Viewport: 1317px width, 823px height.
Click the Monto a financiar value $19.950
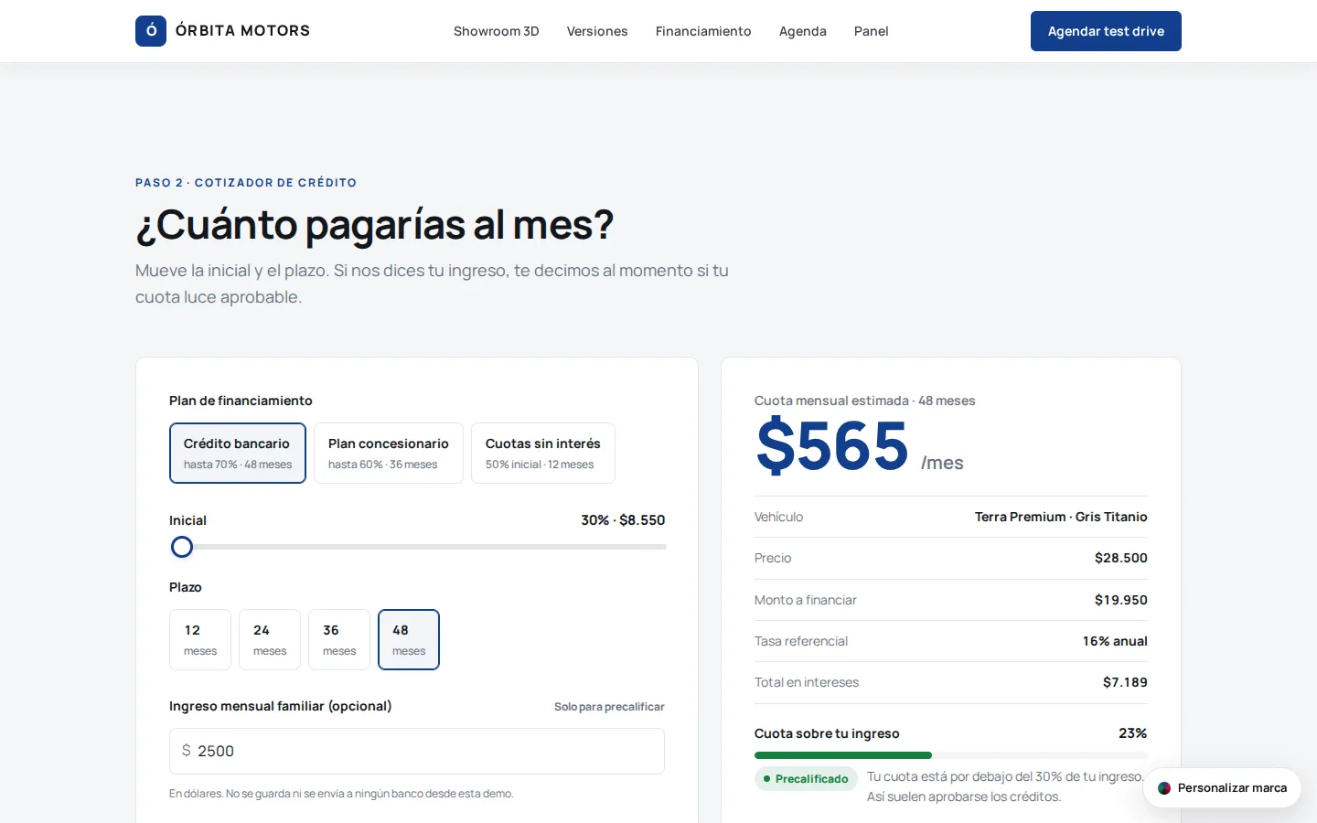coord(1121,600)
